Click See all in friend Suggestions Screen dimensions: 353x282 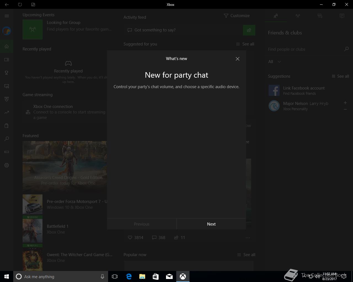[x=340, y=76]
